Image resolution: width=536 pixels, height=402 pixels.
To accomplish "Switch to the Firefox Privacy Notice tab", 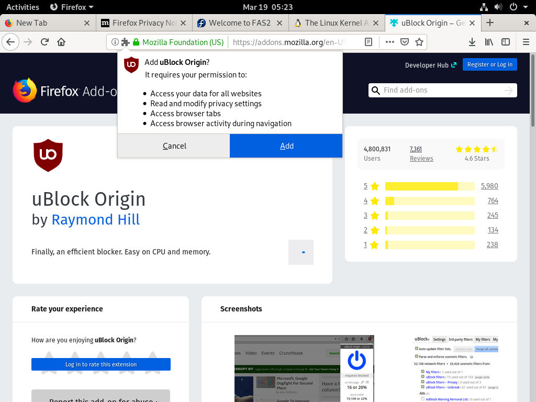I will click(144, 23).
